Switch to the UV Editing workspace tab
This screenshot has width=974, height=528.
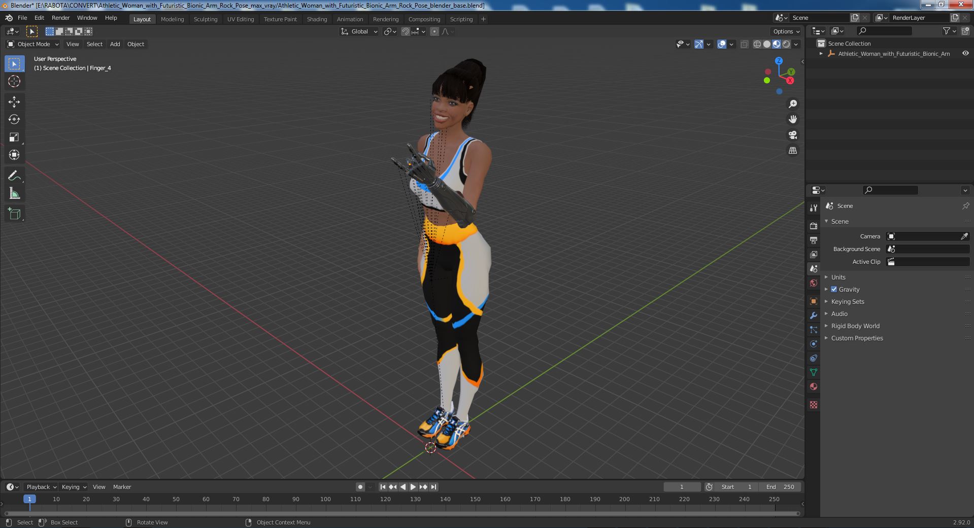[x=241, y=19]
